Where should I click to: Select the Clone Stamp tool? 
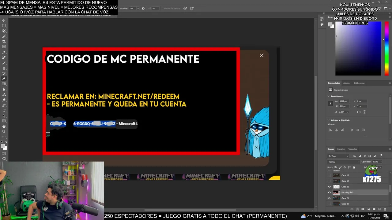tap(4, 68)
